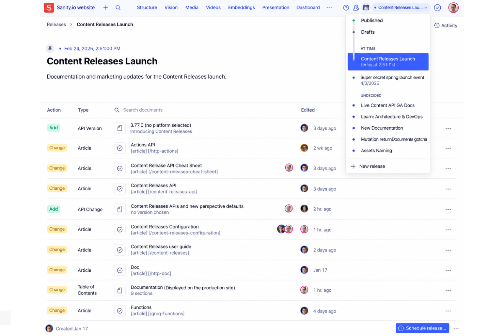504x336 pixels.
Task: Open the Content Releases Lau... perspective dropdown
Action: click(401, 7)
